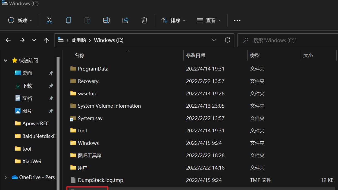
Task: Select the ProgramData folder
Action: click(93, 69)
